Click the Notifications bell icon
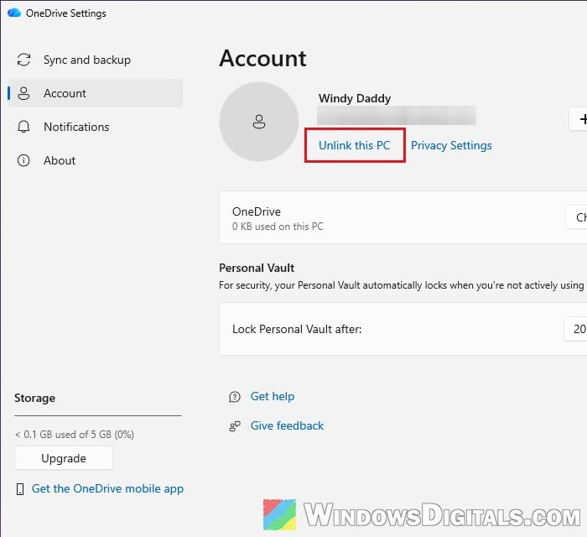The width and height of the screenshot is (587, 537). (23, 127)
